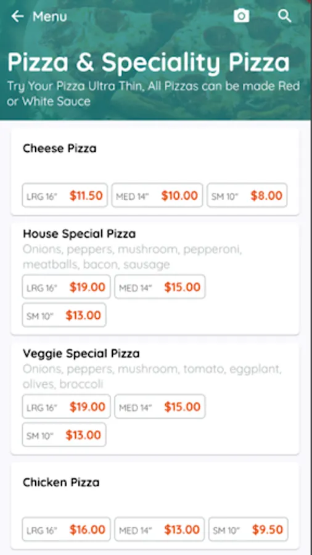Open the camera icon
The width and height of the screenshot is (312, 555).
[241, 16]
